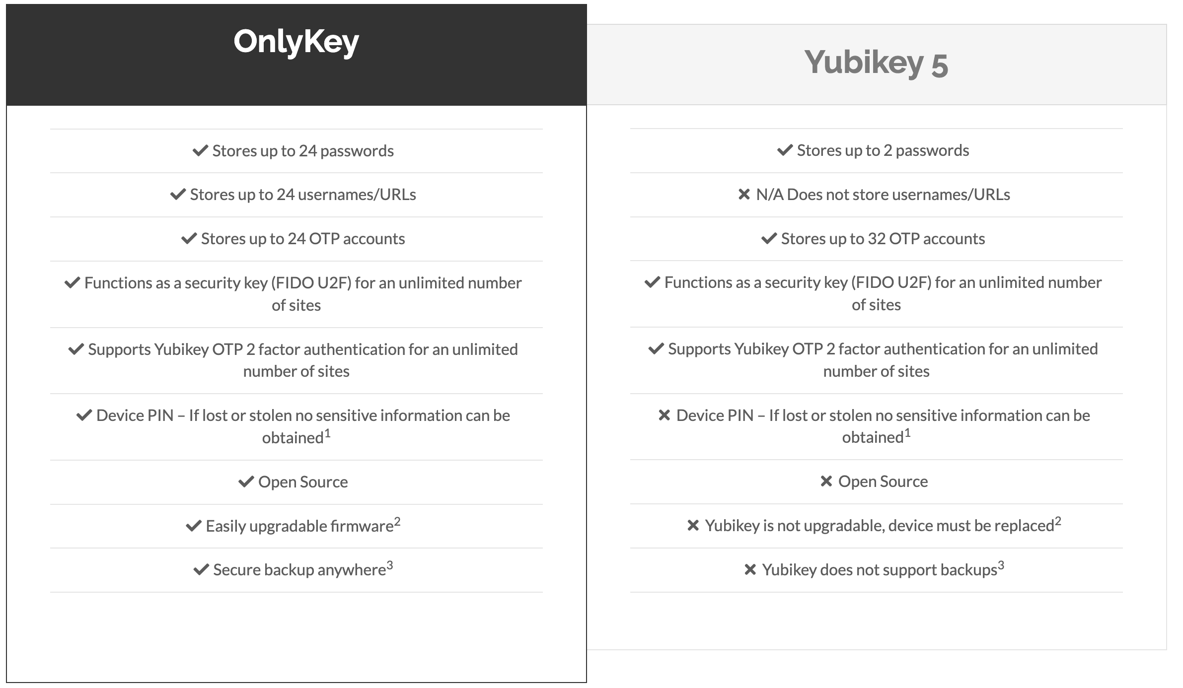The height and width of the screenshot is (688, 1183).
Task: Click the checkmark next to OnlyKey's "Open Source"
Action: [246, 482]
